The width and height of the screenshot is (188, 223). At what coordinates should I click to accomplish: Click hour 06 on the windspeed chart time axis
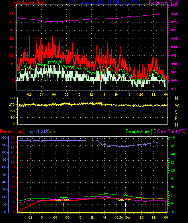pyautogui.click(x=54, y=94)
